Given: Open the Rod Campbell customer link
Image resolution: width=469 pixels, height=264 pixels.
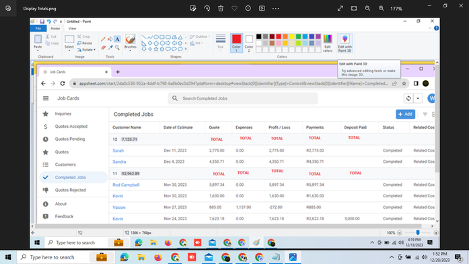Looking at the screenshot, I should tap(126, 185).
